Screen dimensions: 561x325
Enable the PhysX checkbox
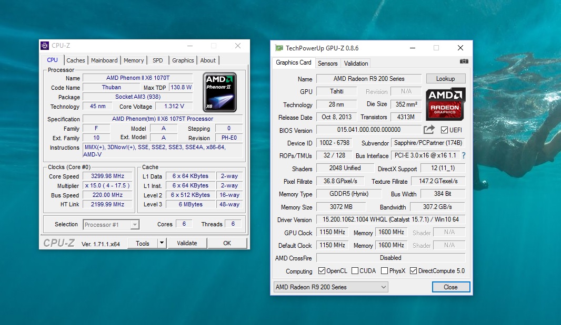point(385,271)
